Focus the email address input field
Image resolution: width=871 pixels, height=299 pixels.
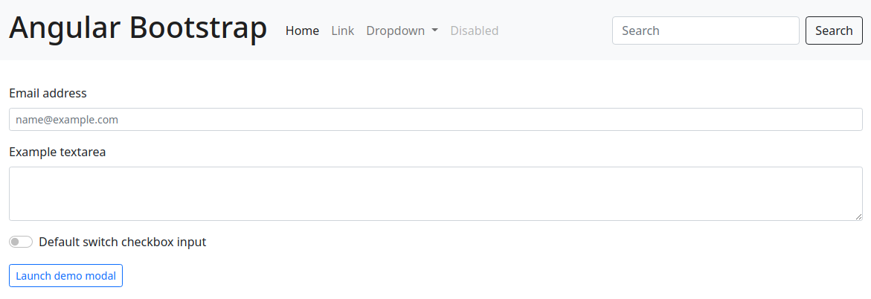pos(435,120)
